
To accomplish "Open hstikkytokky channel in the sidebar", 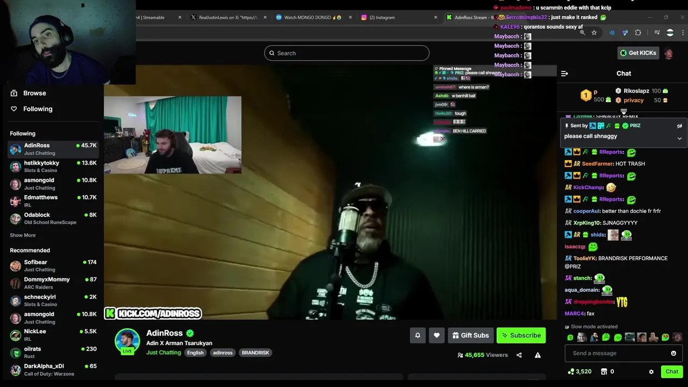I will coord(53,166).
